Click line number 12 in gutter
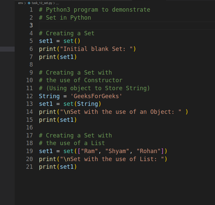Screen dimensions: 215x205 pyautogui.click(x=30, y=96)
